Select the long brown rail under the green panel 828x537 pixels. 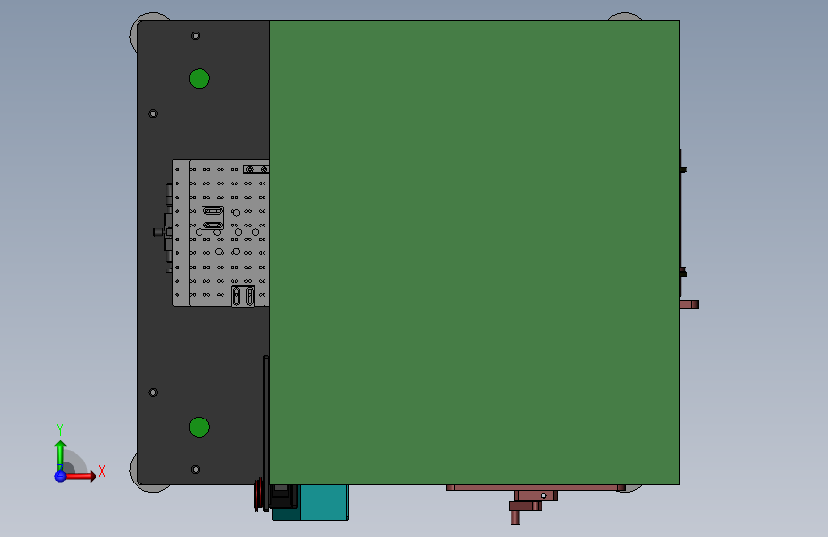tap(536, 488)
